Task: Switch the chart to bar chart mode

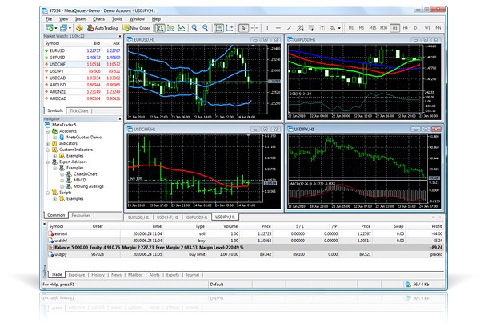Action: pyautogui.click(x=160, y=28)
